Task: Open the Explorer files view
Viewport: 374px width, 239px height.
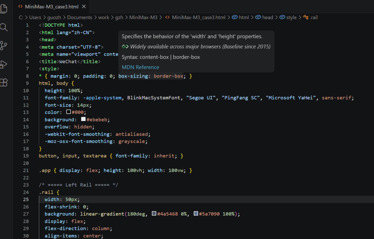Action: 3,9
